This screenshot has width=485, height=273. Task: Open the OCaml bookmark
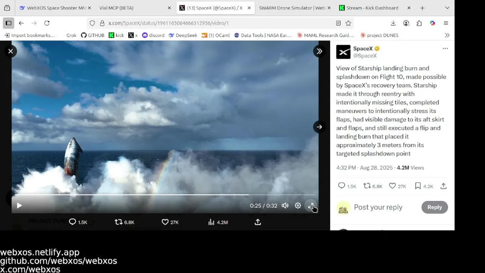[x=216, y=35]
